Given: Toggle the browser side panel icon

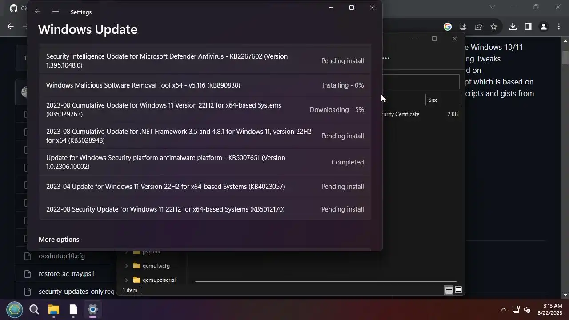Looking at the screenshot, I should pyautogui.click(x=528, y=27).
